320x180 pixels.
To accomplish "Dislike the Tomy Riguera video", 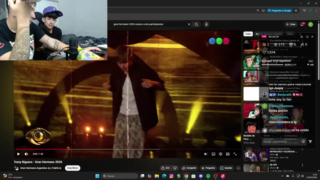I will coord(175,168).
